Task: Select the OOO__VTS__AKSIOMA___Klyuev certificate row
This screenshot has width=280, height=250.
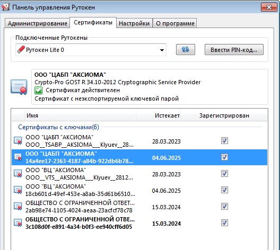Action: tap(139, 174)
